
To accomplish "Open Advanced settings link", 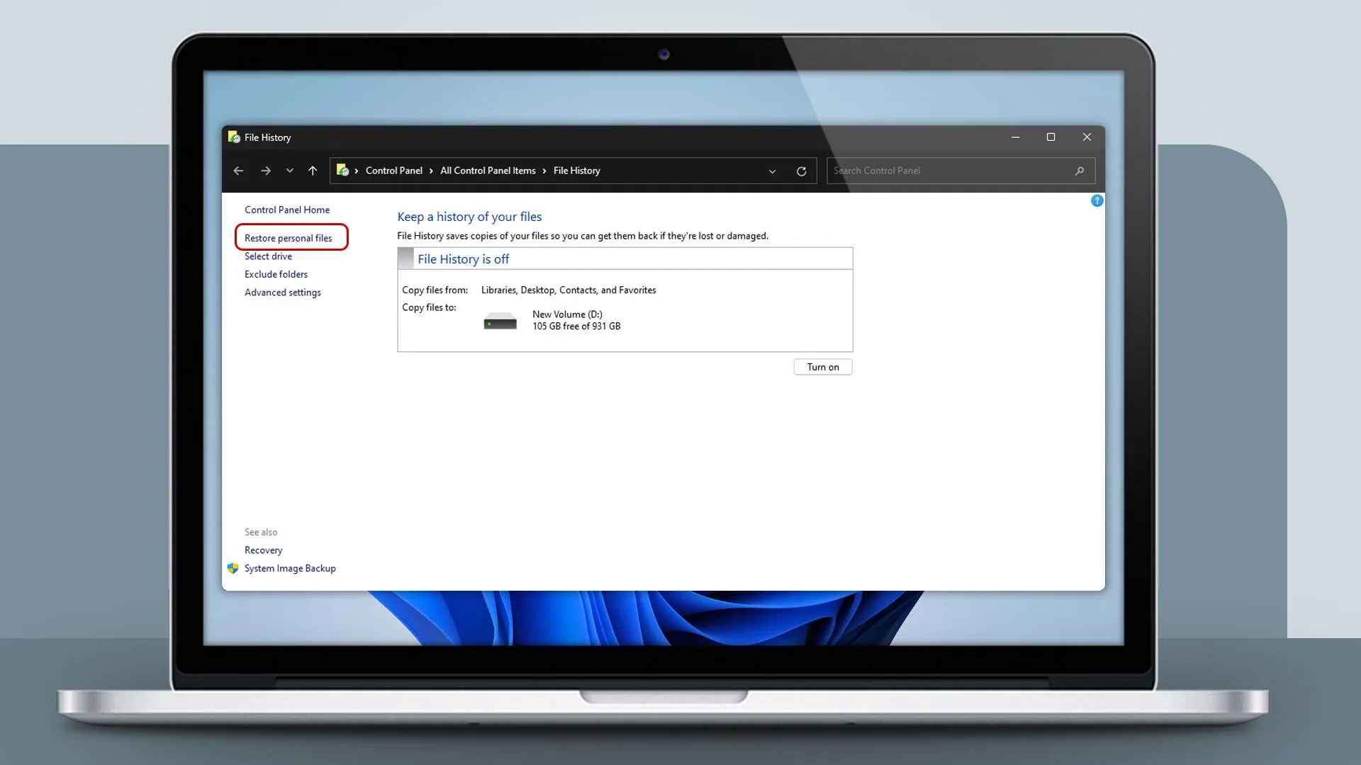I will (x=282, y=293).
